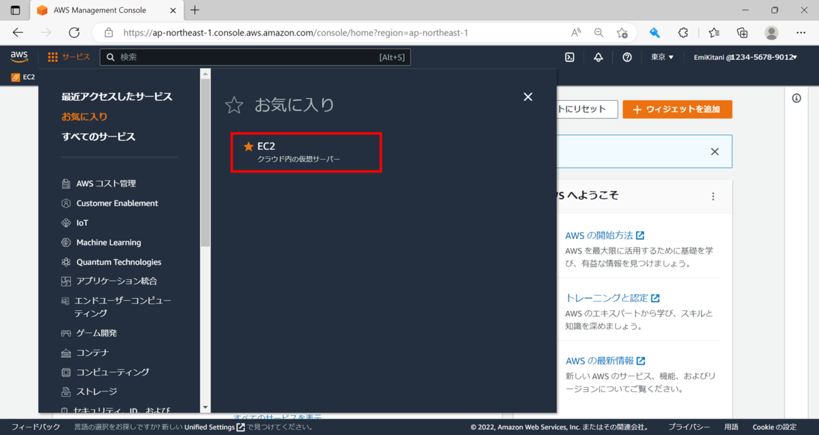Click the コンピューティング category icon
Viewport: 819px width, 435px height.
66,372
